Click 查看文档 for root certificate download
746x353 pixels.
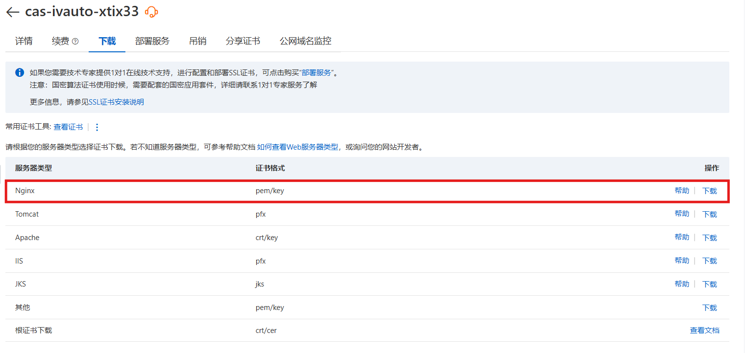(704, 331)
